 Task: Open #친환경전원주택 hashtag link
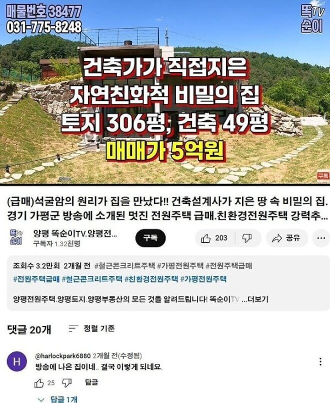[151, 279]
